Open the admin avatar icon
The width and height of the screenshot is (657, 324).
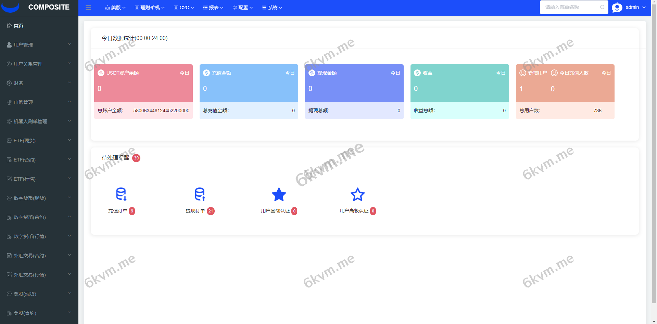617,7
